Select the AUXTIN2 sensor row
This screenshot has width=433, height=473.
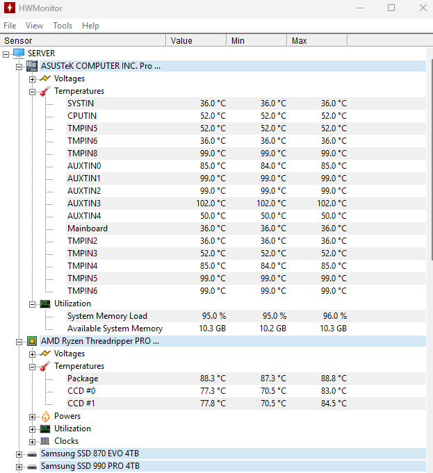[246, 191]
